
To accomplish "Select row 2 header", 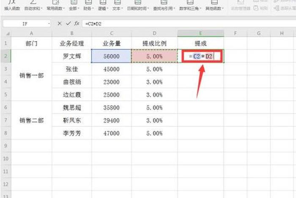I will pyautogui.click(x=5, y=56).
